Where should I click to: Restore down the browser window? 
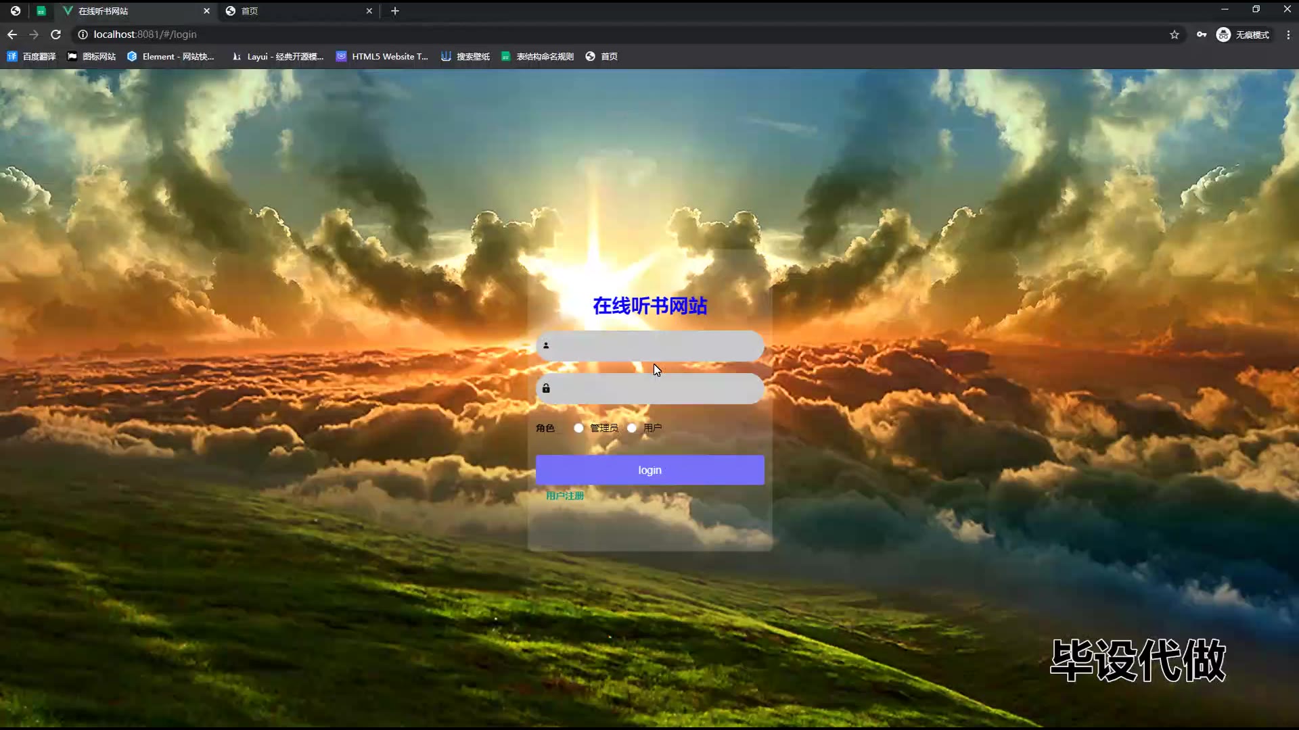click(1256, 9)
